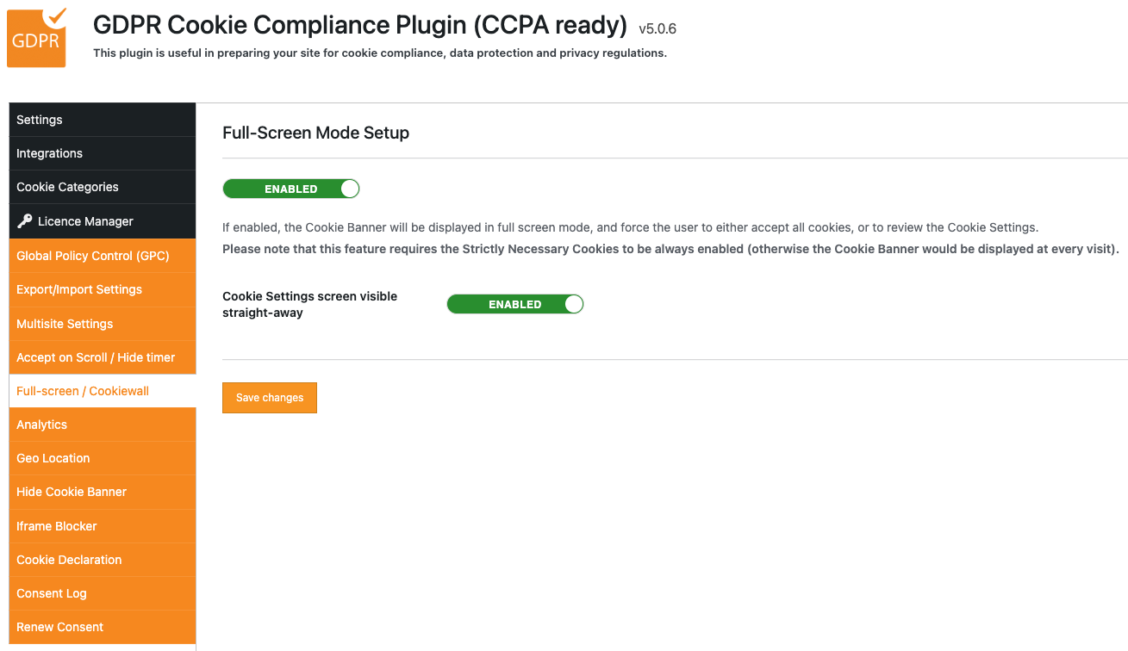This screenshot has height=651, width=1128.
Task: Disable the Full-Screen Mode toggle
Action: (x=291, y=189)
